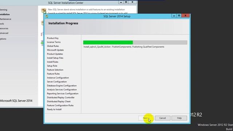The width and height of the screenshot is (233, 131).
Task: Click the Installation Progress heading
Action: pos(63,23)
